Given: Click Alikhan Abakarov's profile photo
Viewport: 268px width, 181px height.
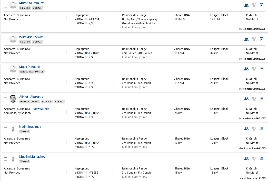Looking at the screenshot, I should click(x=13, y=99).
